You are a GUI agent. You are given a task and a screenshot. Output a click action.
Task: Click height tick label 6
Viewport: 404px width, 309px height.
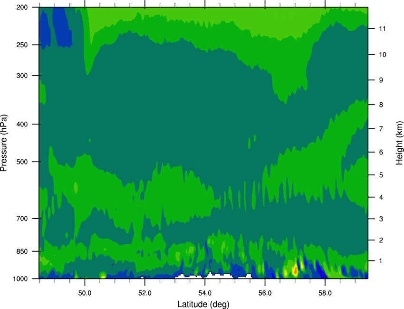381,152
